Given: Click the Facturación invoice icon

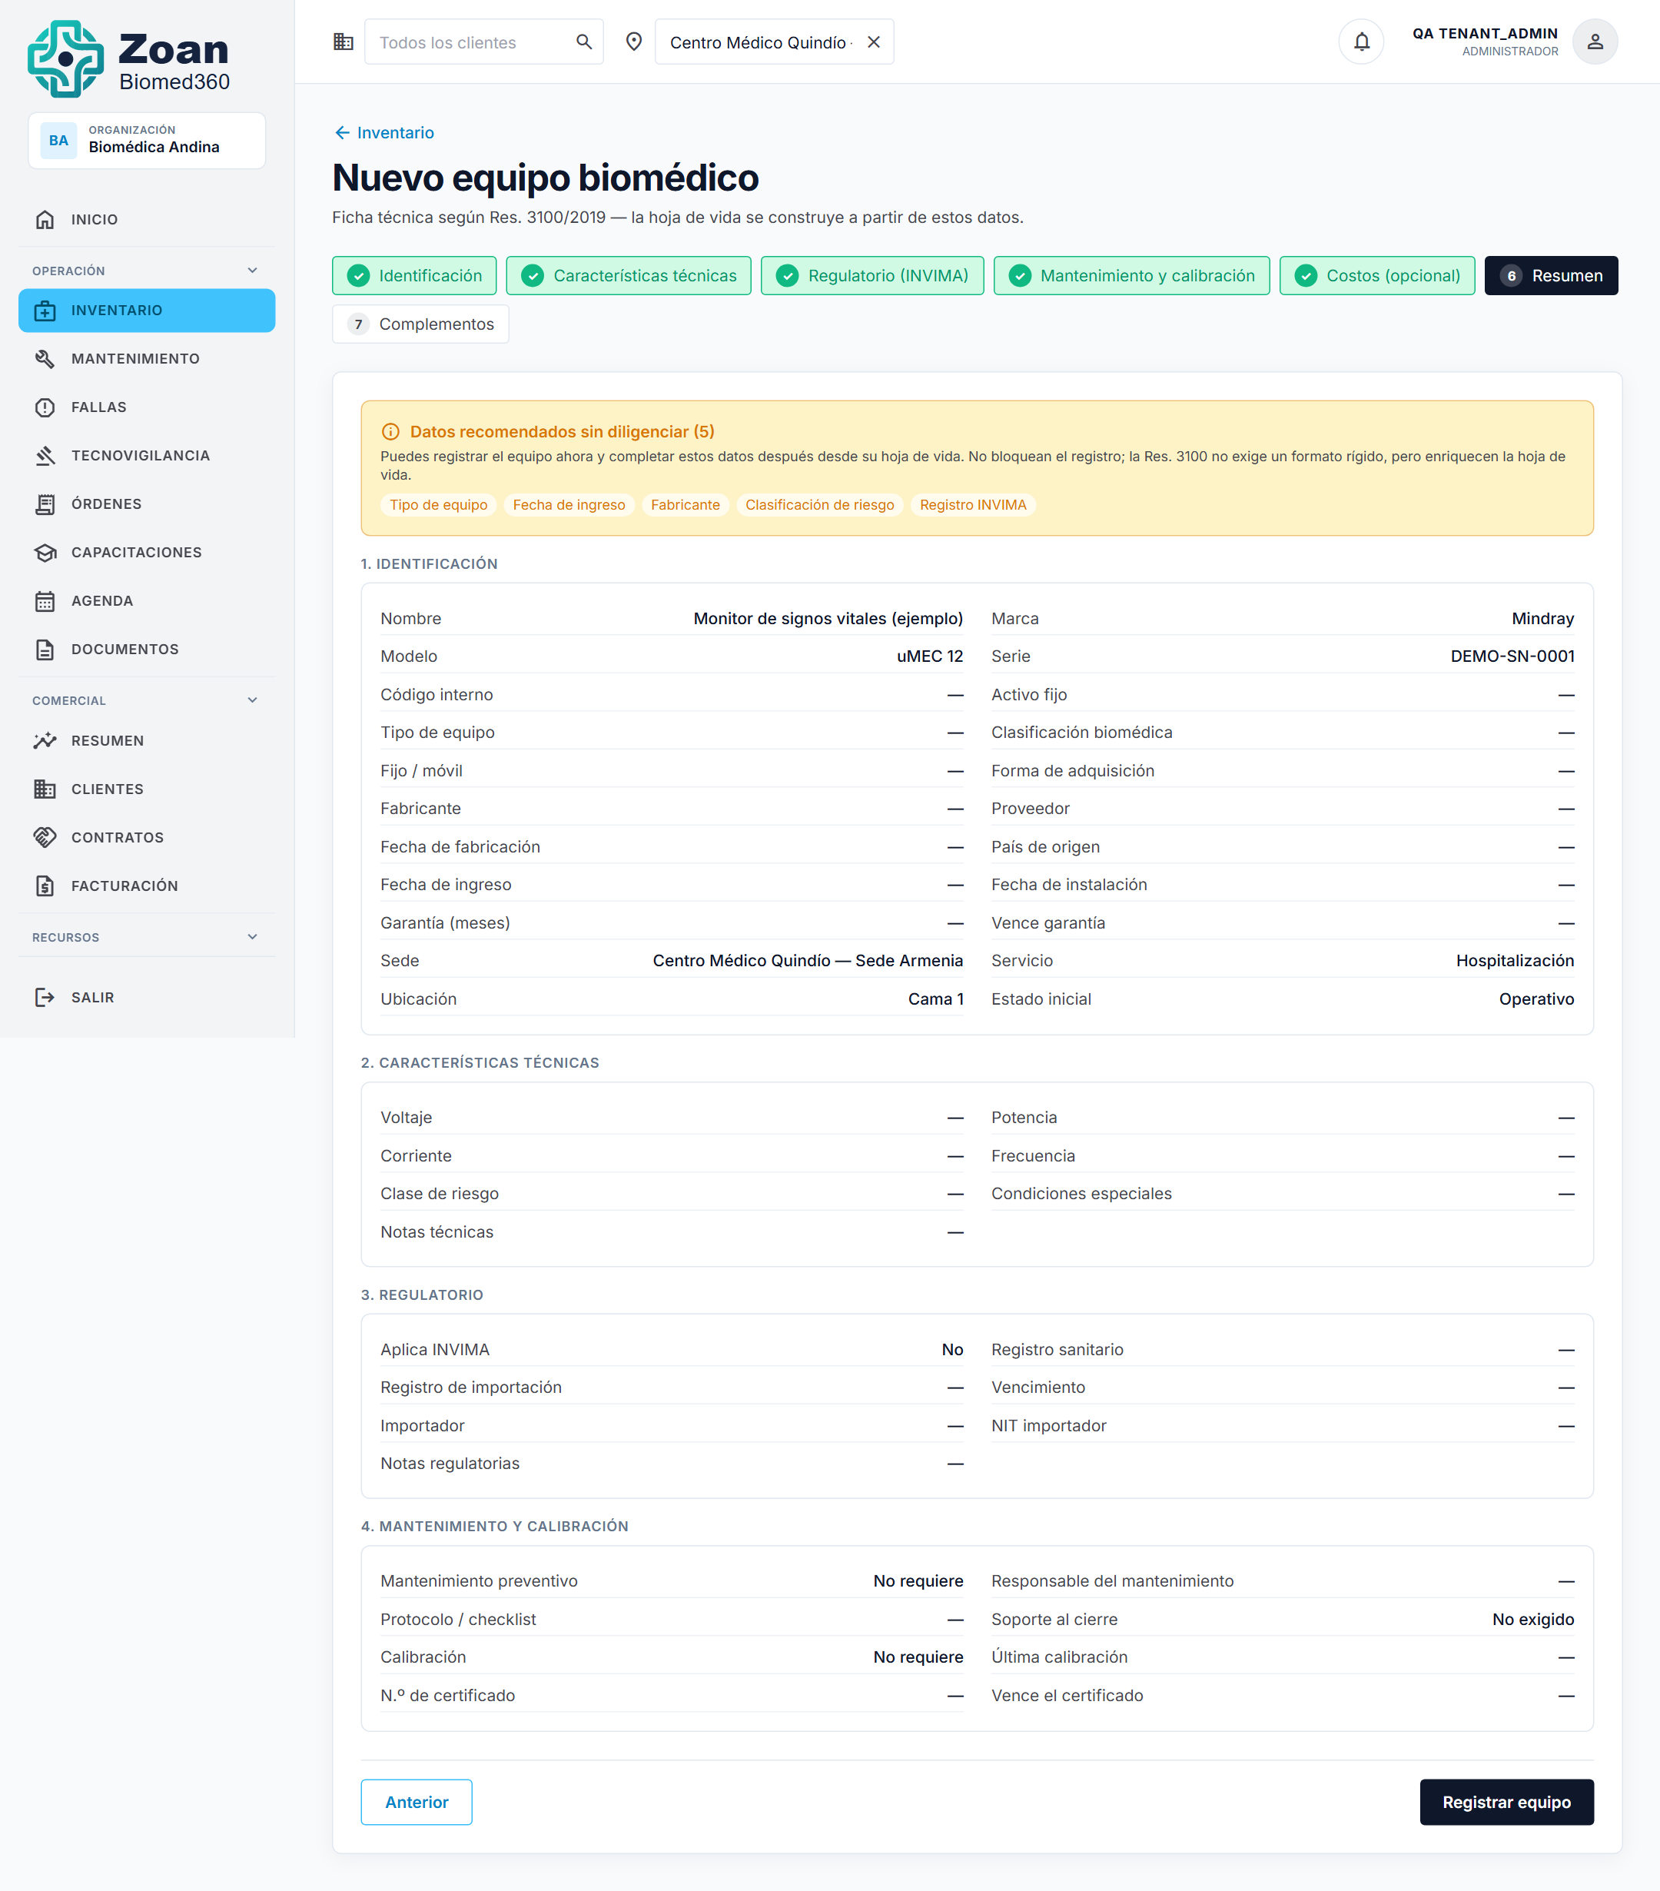Looking at the screenshot, I should point(45,886).
